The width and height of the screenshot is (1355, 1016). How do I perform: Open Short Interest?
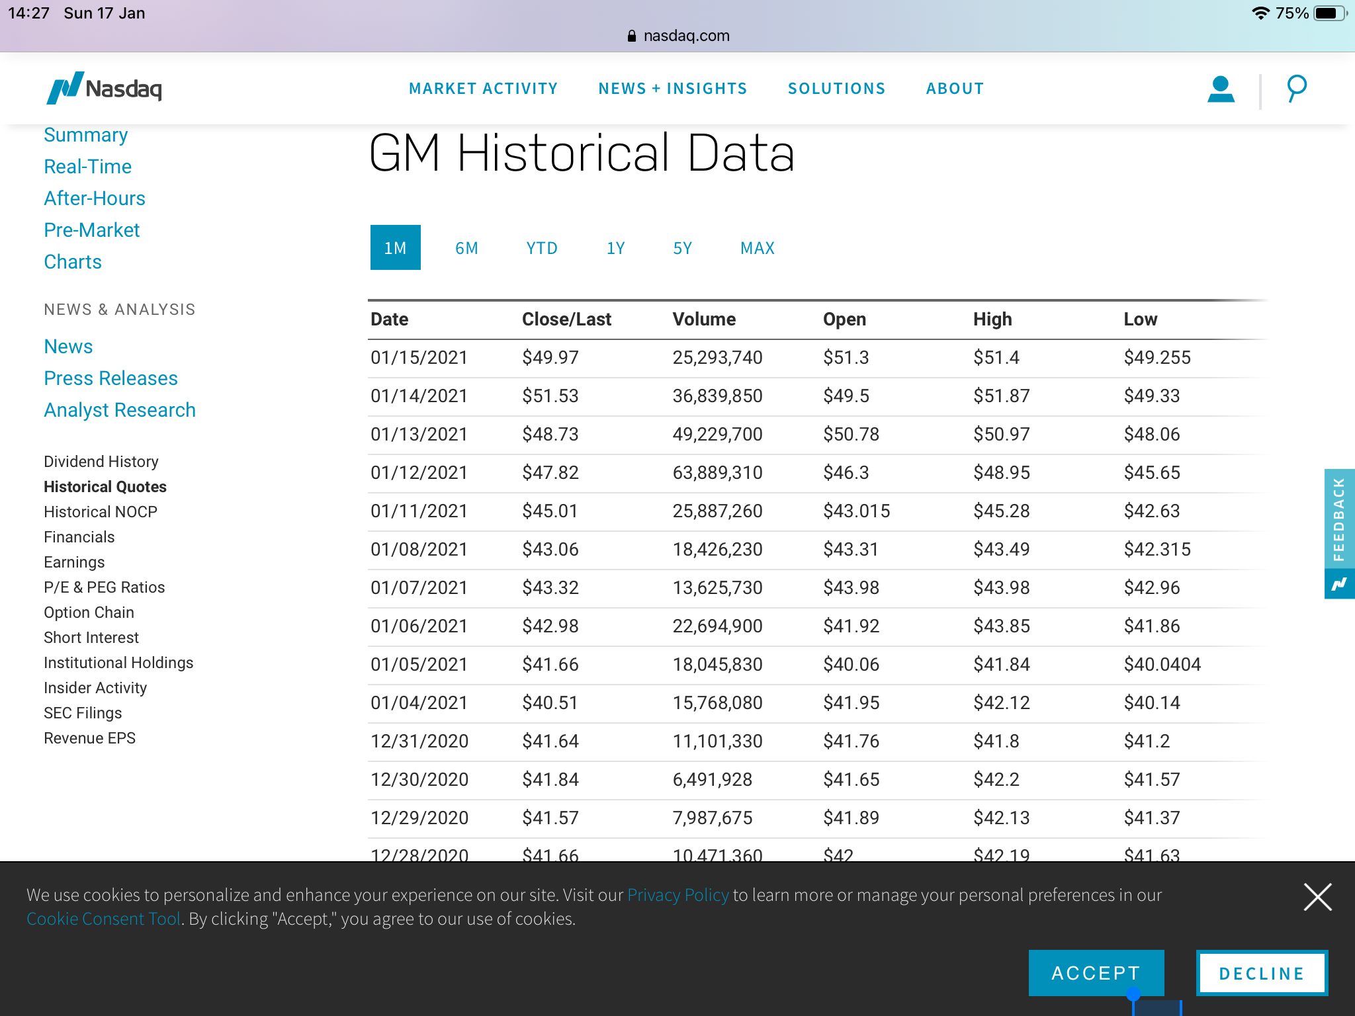point(91,638)
